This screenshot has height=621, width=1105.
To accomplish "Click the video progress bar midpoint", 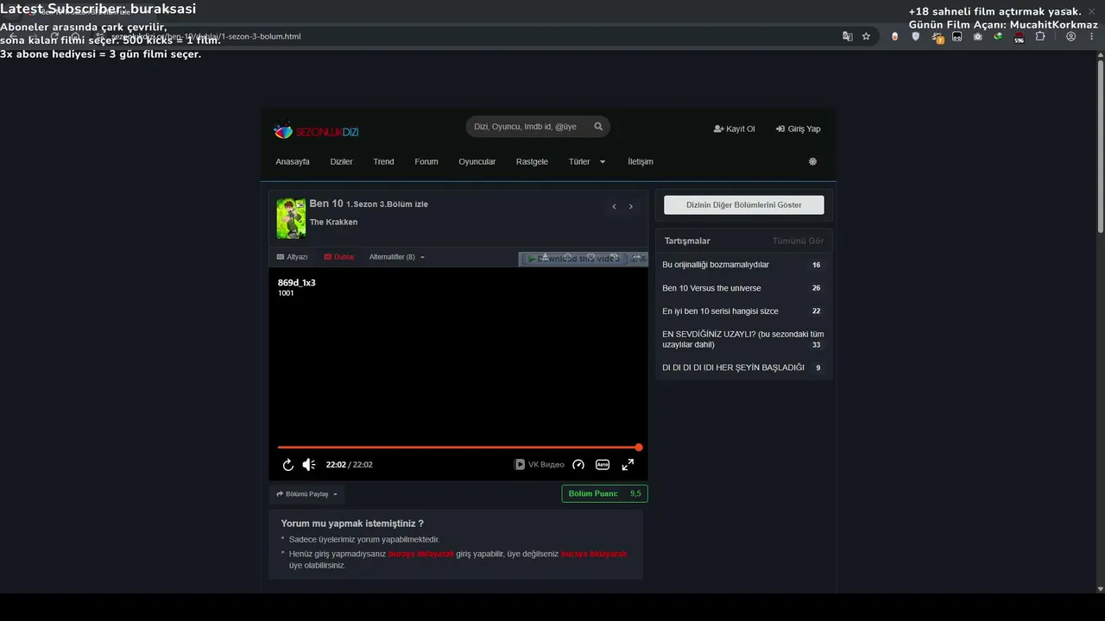I will [458, 448].
